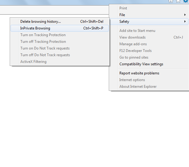Image resolution: width=189 pixels, height=167 pixels.
Task: Select Report website problems
Action: pyautogui.click(x=139, y=73)
